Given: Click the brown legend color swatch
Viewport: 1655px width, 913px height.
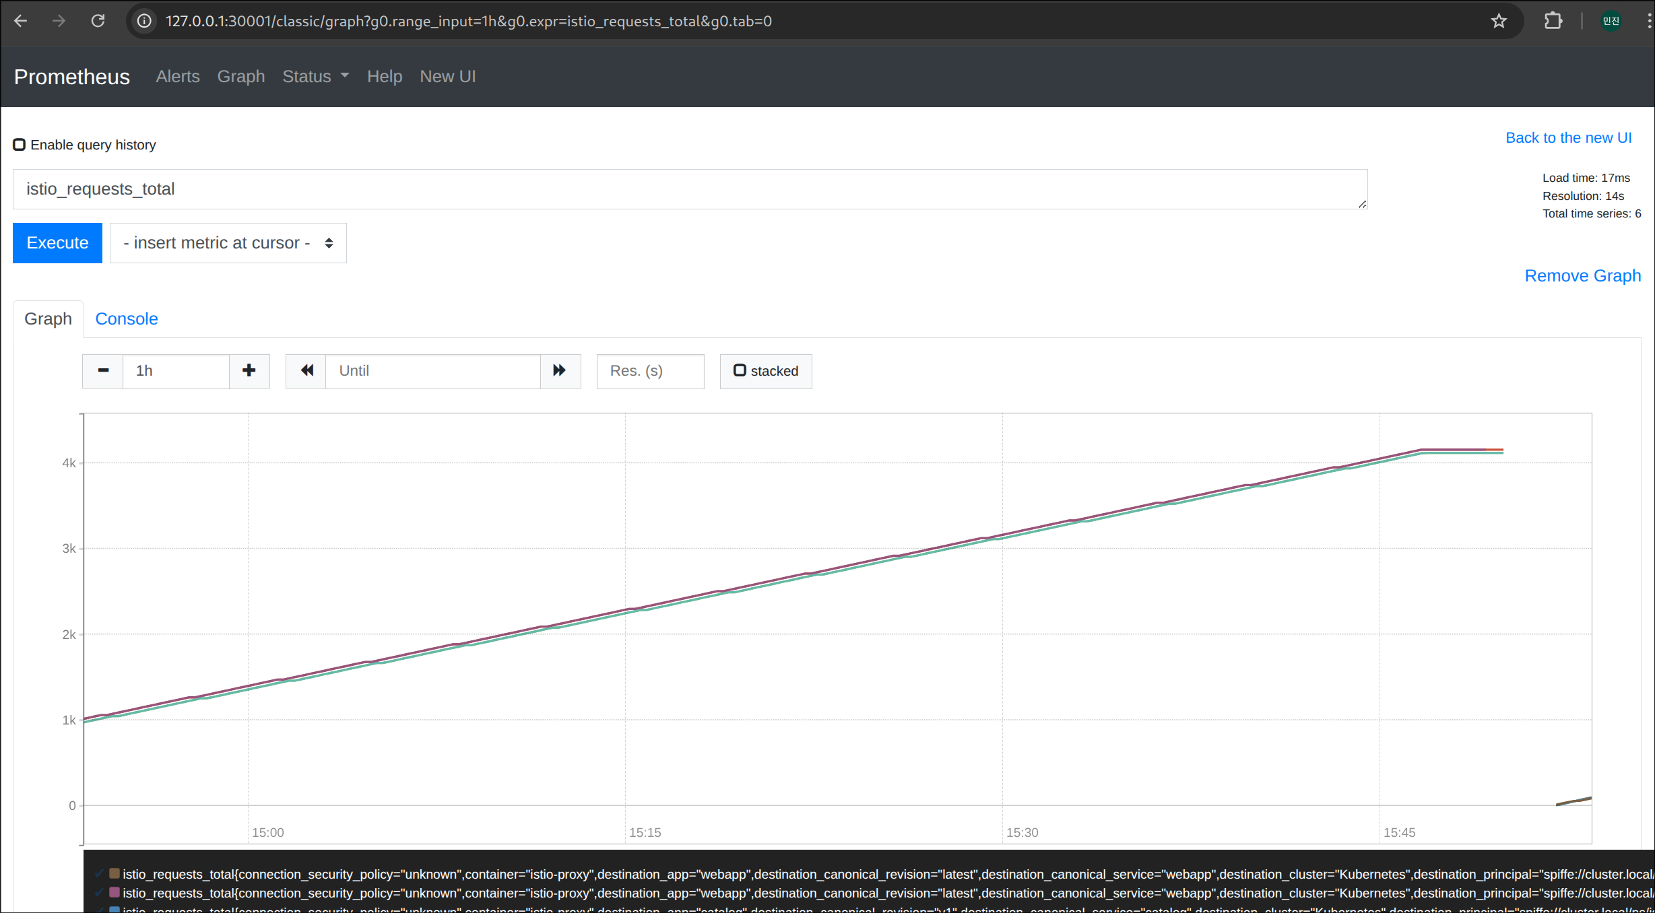Looking at the screenshot, I should (115, 873).
